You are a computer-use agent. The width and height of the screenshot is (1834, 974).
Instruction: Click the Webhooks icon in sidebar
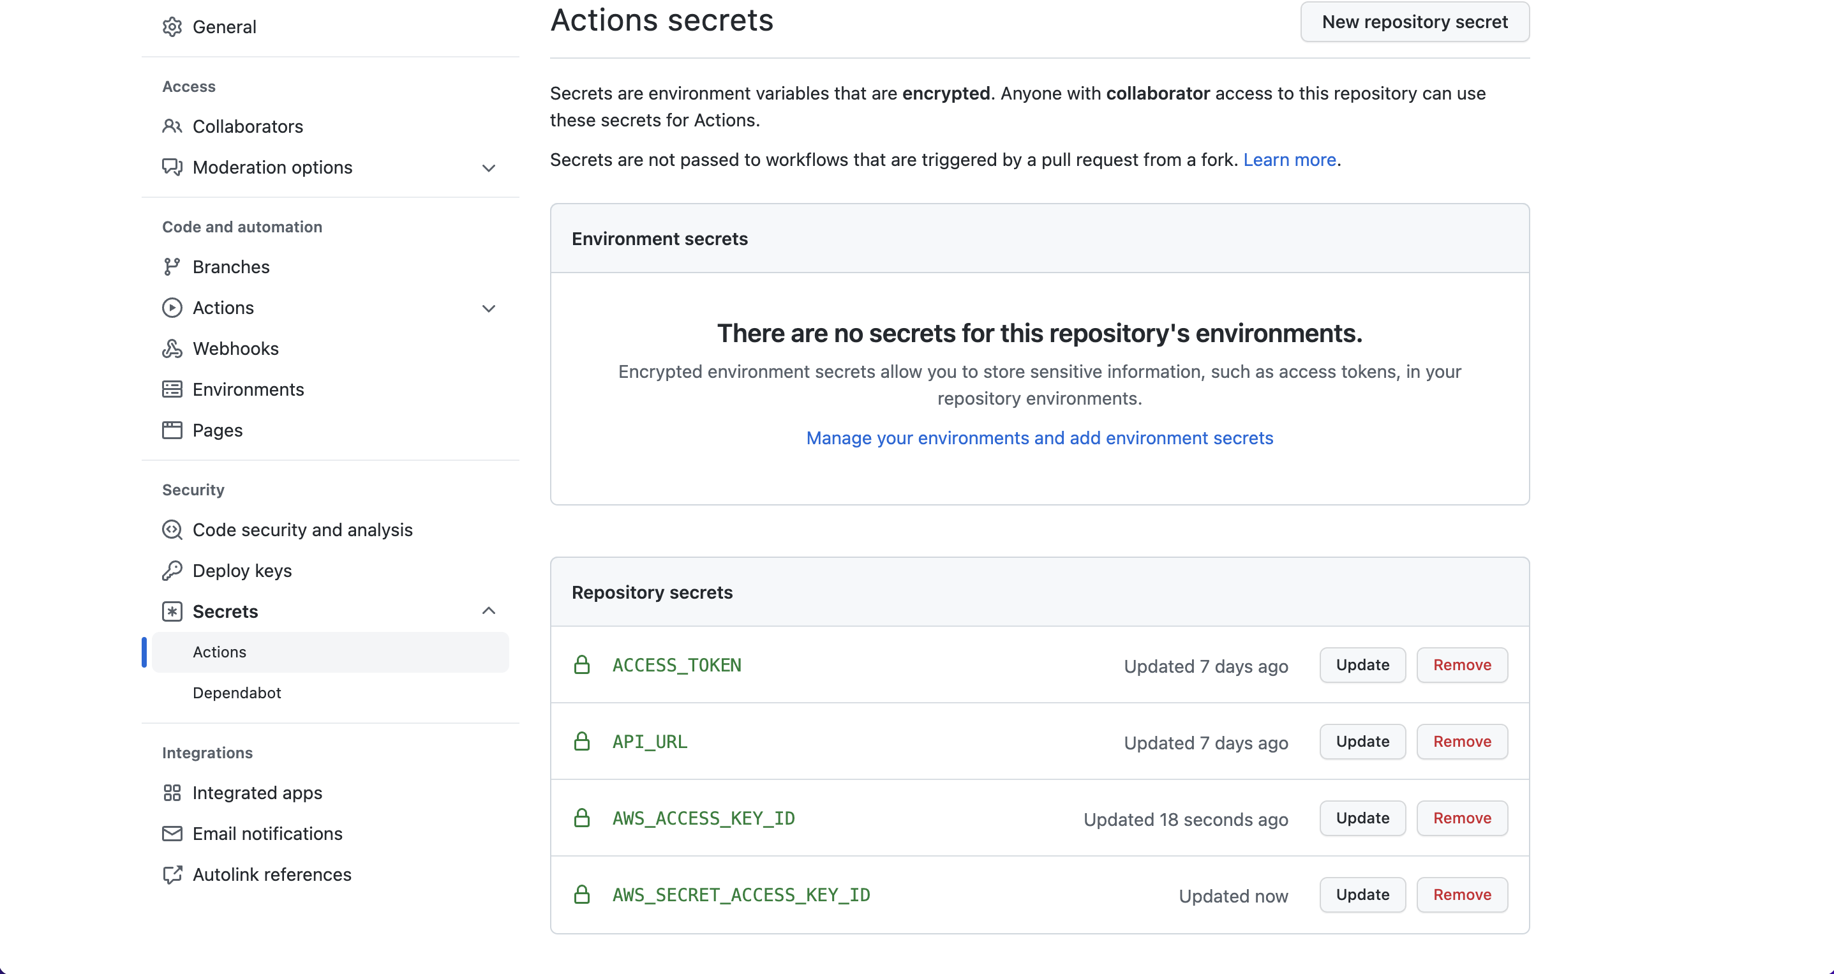click(172, 349)
